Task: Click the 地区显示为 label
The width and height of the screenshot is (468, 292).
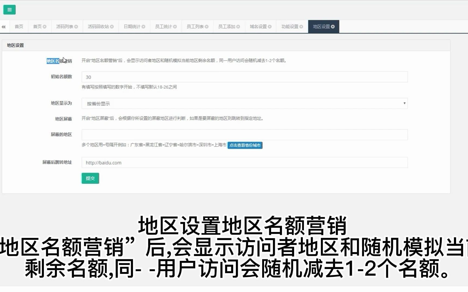Action: (61, 103)
